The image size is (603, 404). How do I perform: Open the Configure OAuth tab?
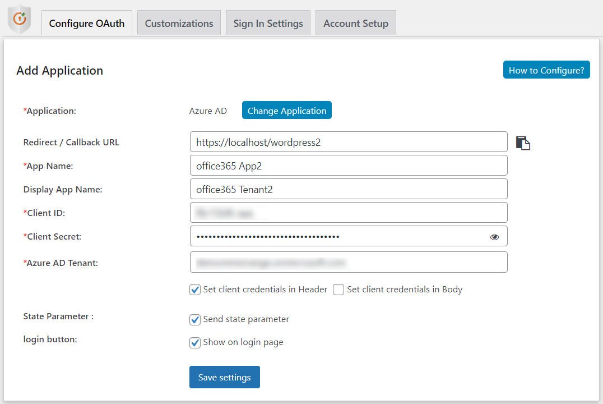click(x=87, y=23)
